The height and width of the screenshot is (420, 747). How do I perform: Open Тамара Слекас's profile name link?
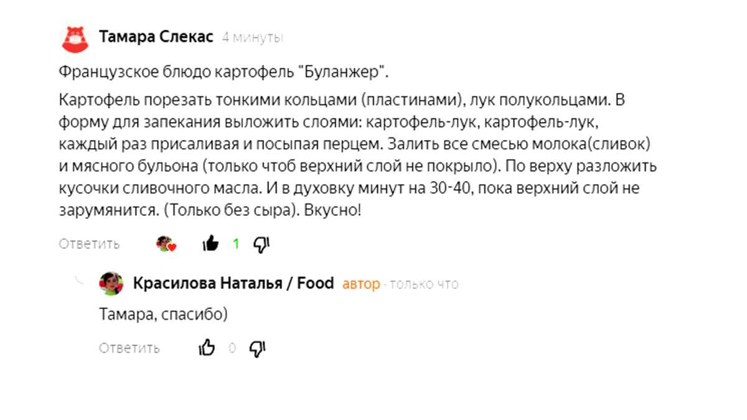point(156,37)
